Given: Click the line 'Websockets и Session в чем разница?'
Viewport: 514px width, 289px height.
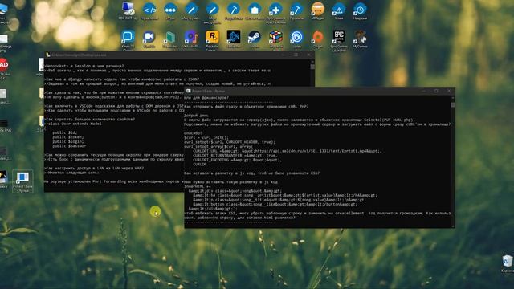Looking at the screenshot, I should click(84, 66).
